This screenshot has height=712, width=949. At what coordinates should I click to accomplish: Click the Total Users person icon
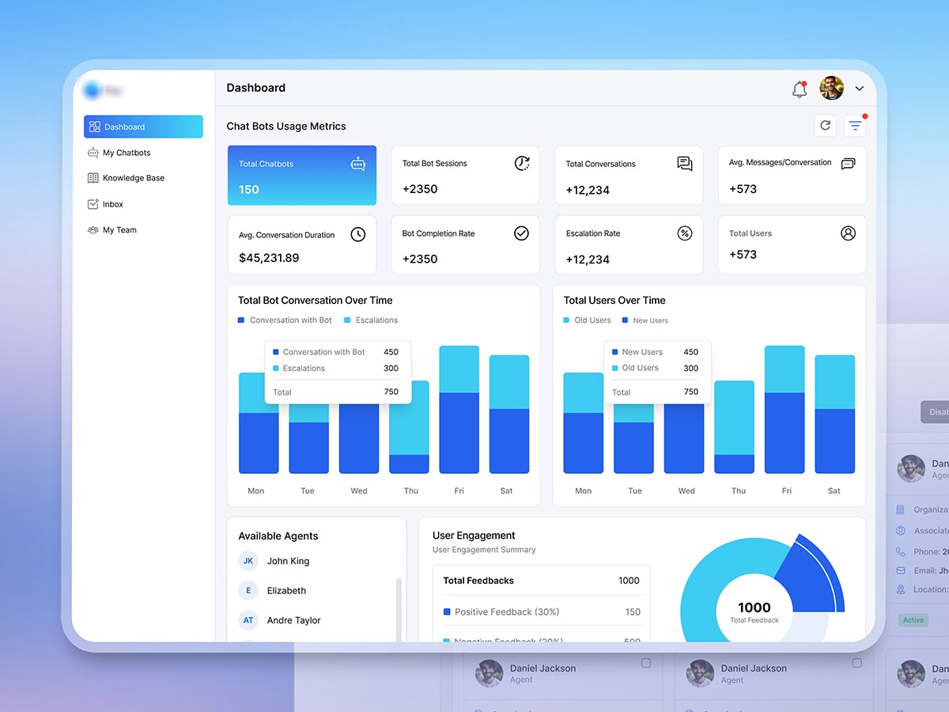click(848, 233)
